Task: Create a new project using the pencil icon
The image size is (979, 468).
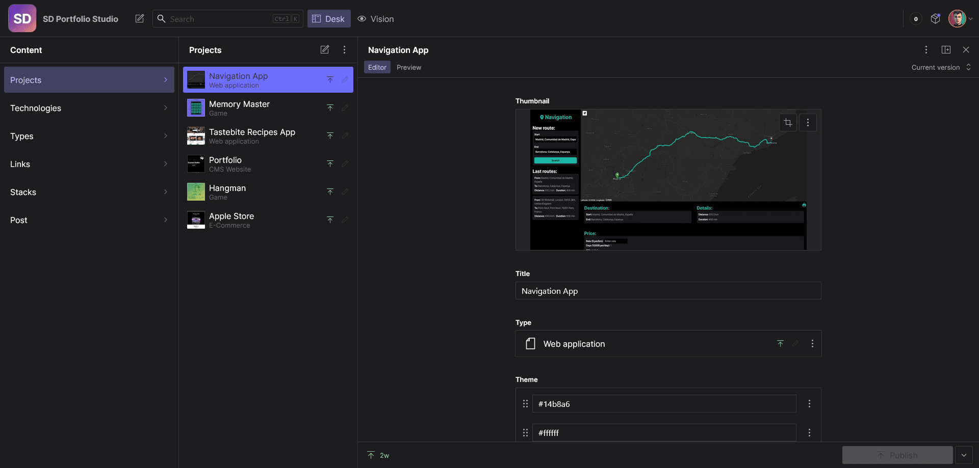Action: click(x=325, y=49)
